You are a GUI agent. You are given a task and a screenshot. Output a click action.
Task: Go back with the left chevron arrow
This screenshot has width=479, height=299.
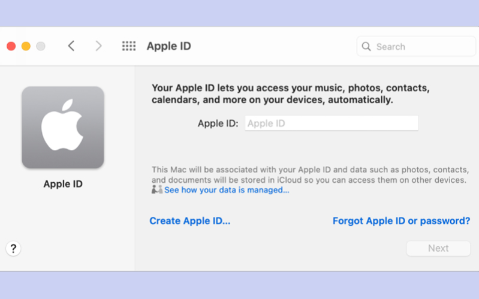[71, 46]
